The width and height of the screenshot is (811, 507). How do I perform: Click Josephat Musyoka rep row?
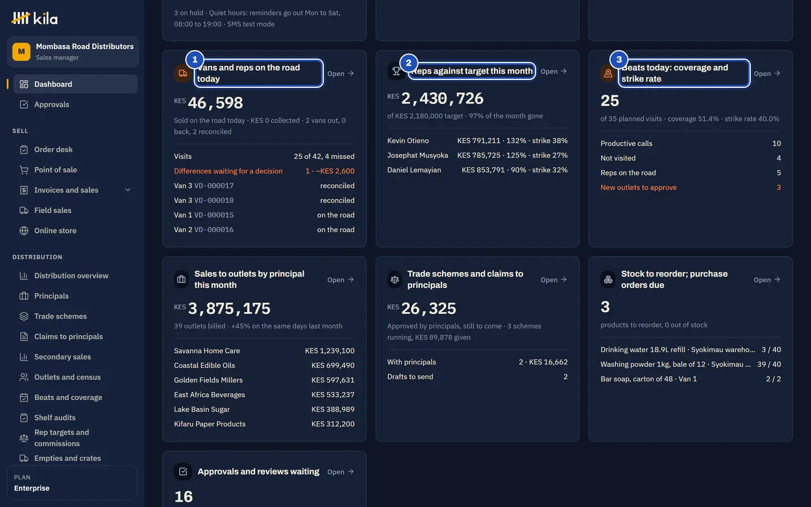pos(478,155)
